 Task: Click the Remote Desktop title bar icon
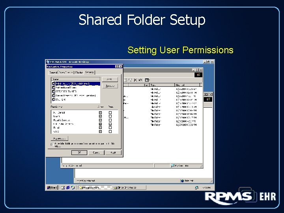[x=48, y=62]
